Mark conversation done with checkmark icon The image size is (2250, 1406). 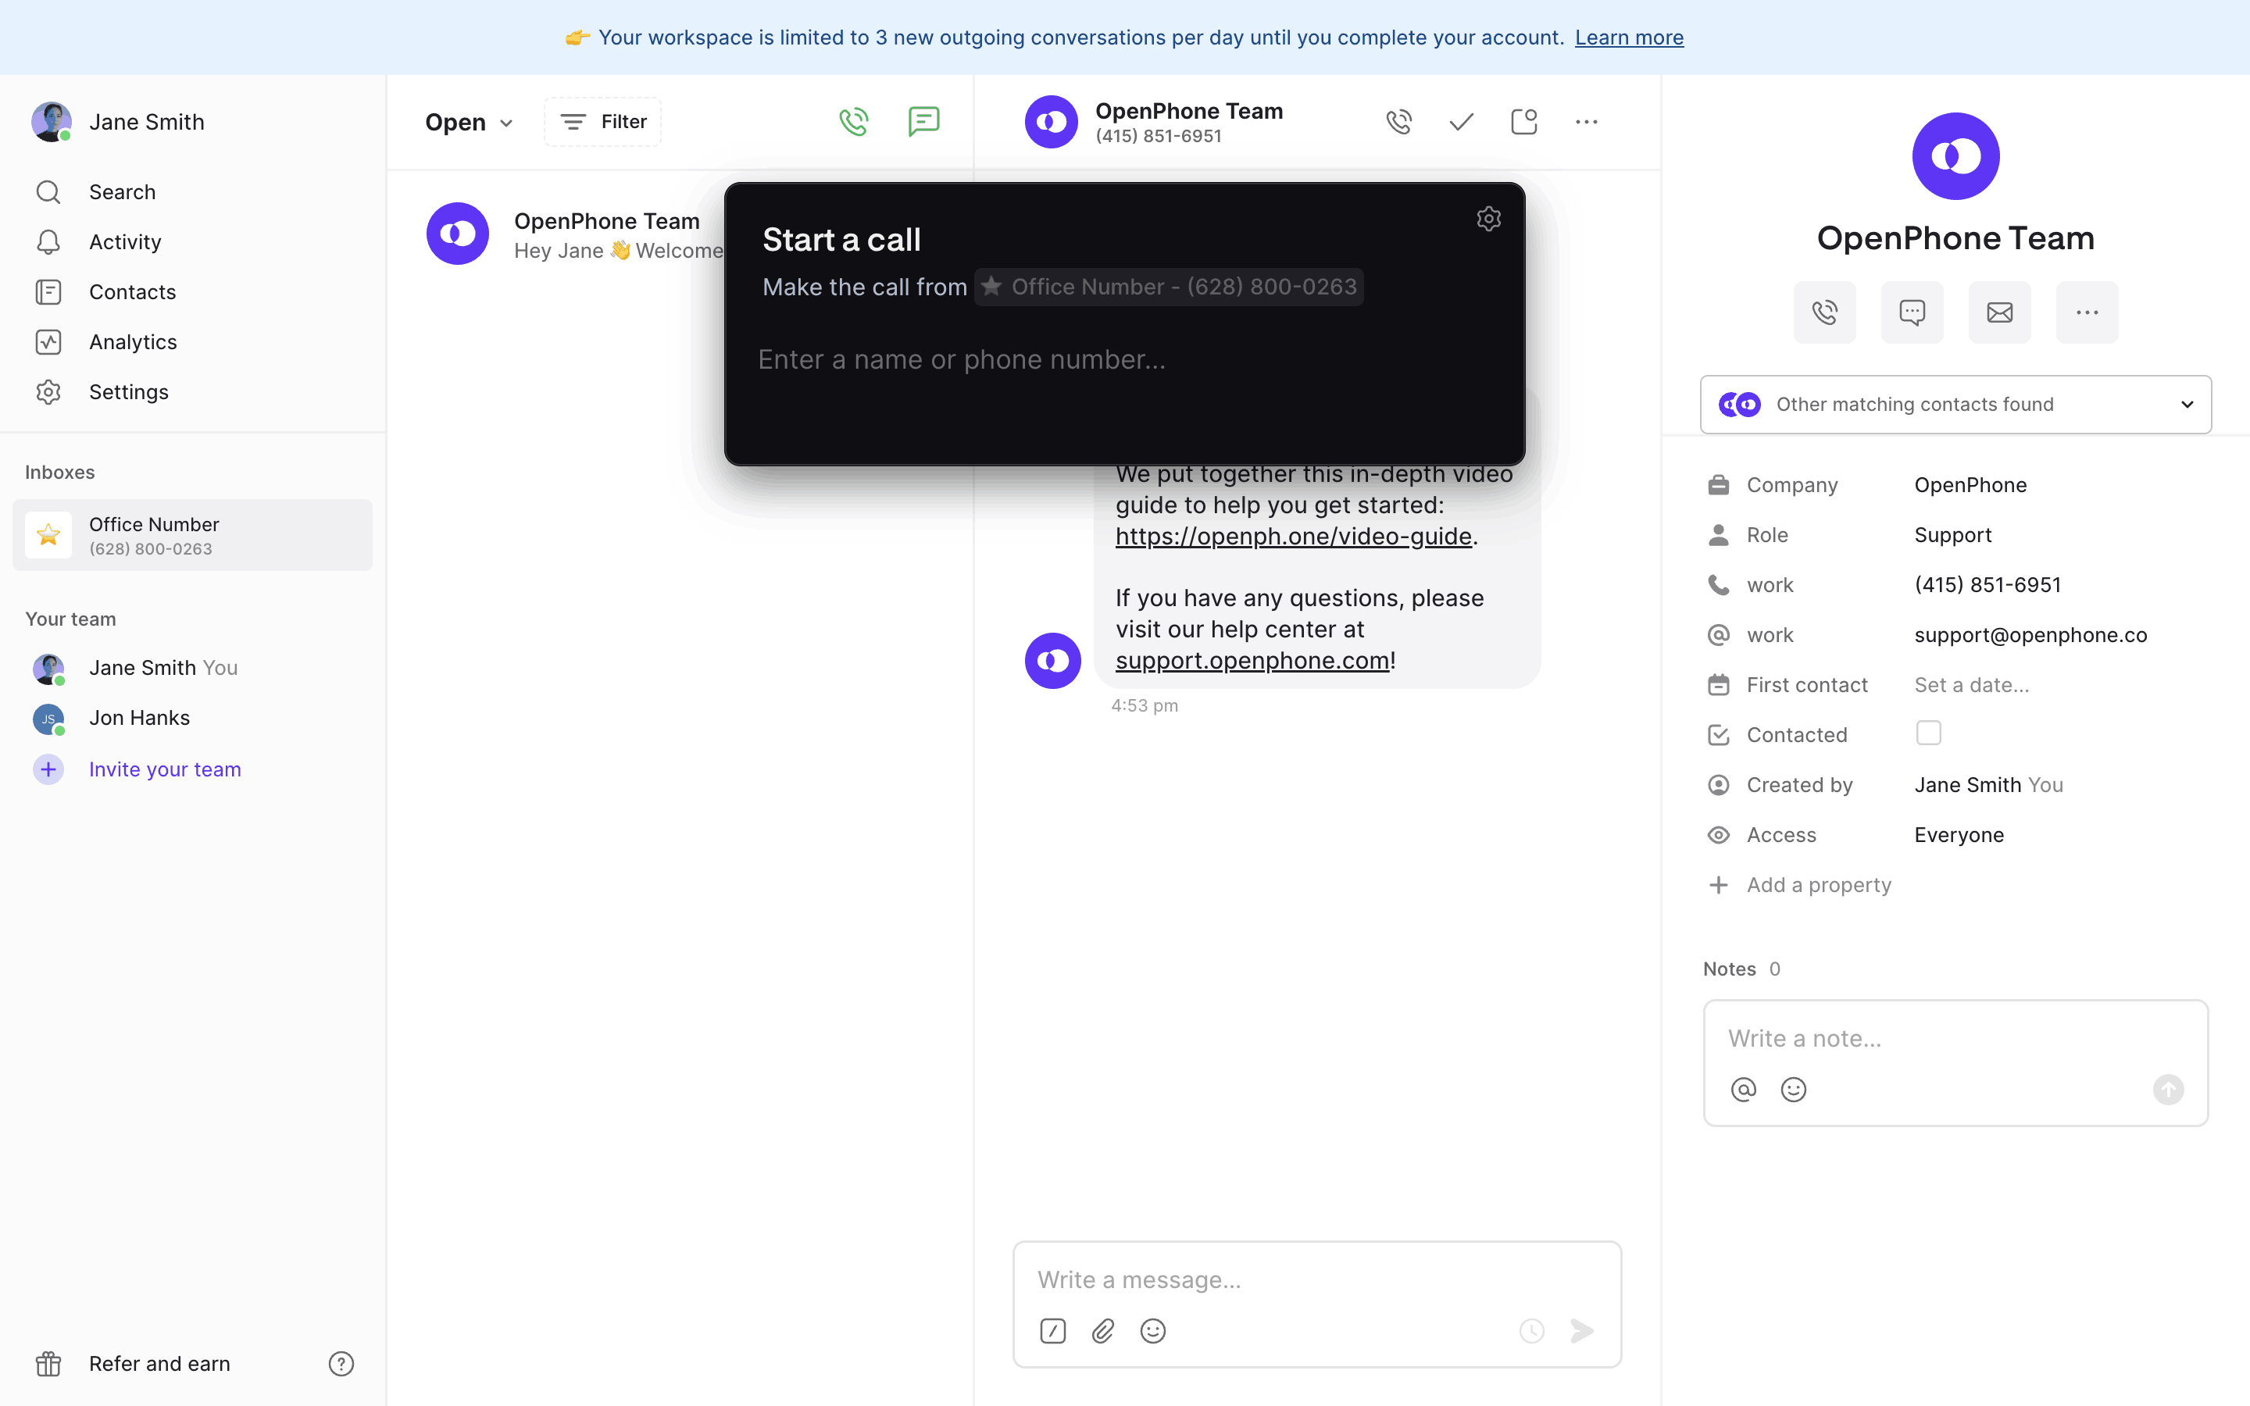point(1461,122)
